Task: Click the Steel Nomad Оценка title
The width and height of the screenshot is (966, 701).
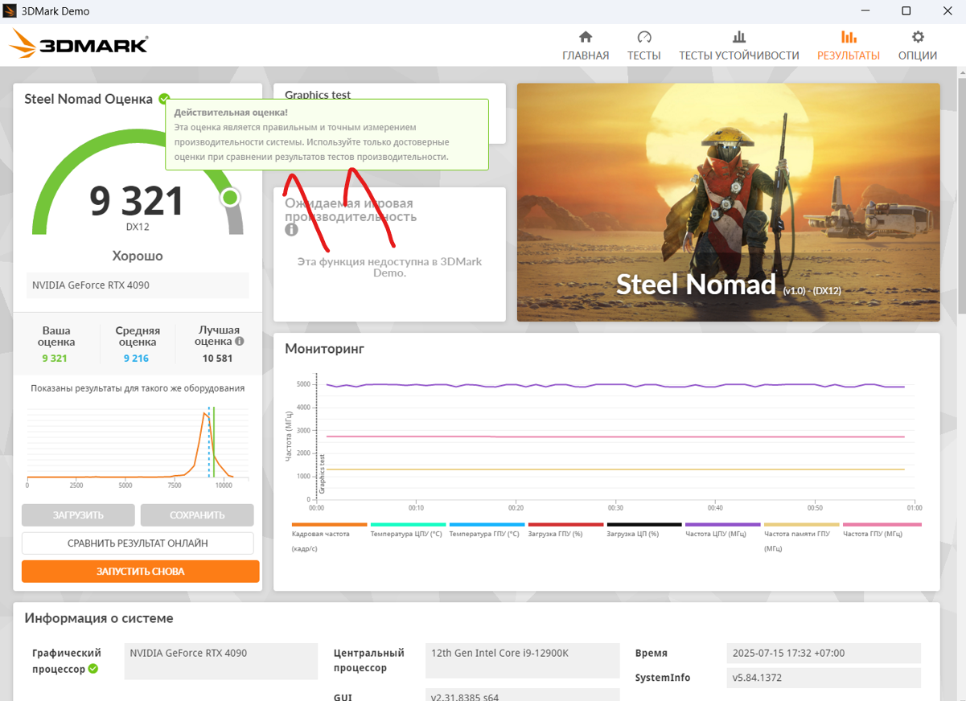Action: 88,99
